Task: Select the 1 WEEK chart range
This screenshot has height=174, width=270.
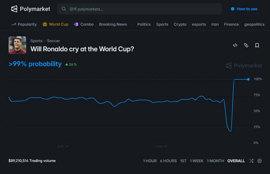Action: (x=197, y=161)
